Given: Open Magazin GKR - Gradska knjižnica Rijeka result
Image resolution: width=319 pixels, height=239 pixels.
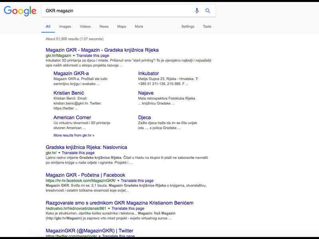Looking at the screenshot, I should [x=102, y=50].
